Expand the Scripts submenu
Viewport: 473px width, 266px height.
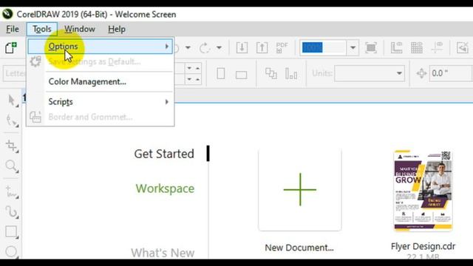point(101,102)
